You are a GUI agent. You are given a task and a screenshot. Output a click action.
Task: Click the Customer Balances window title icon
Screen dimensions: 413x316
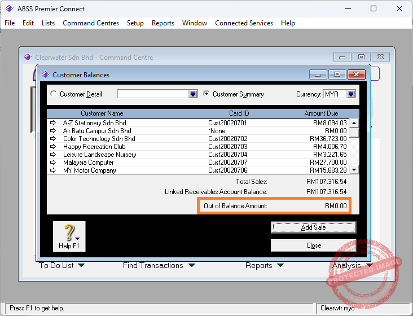click(45, 75)
